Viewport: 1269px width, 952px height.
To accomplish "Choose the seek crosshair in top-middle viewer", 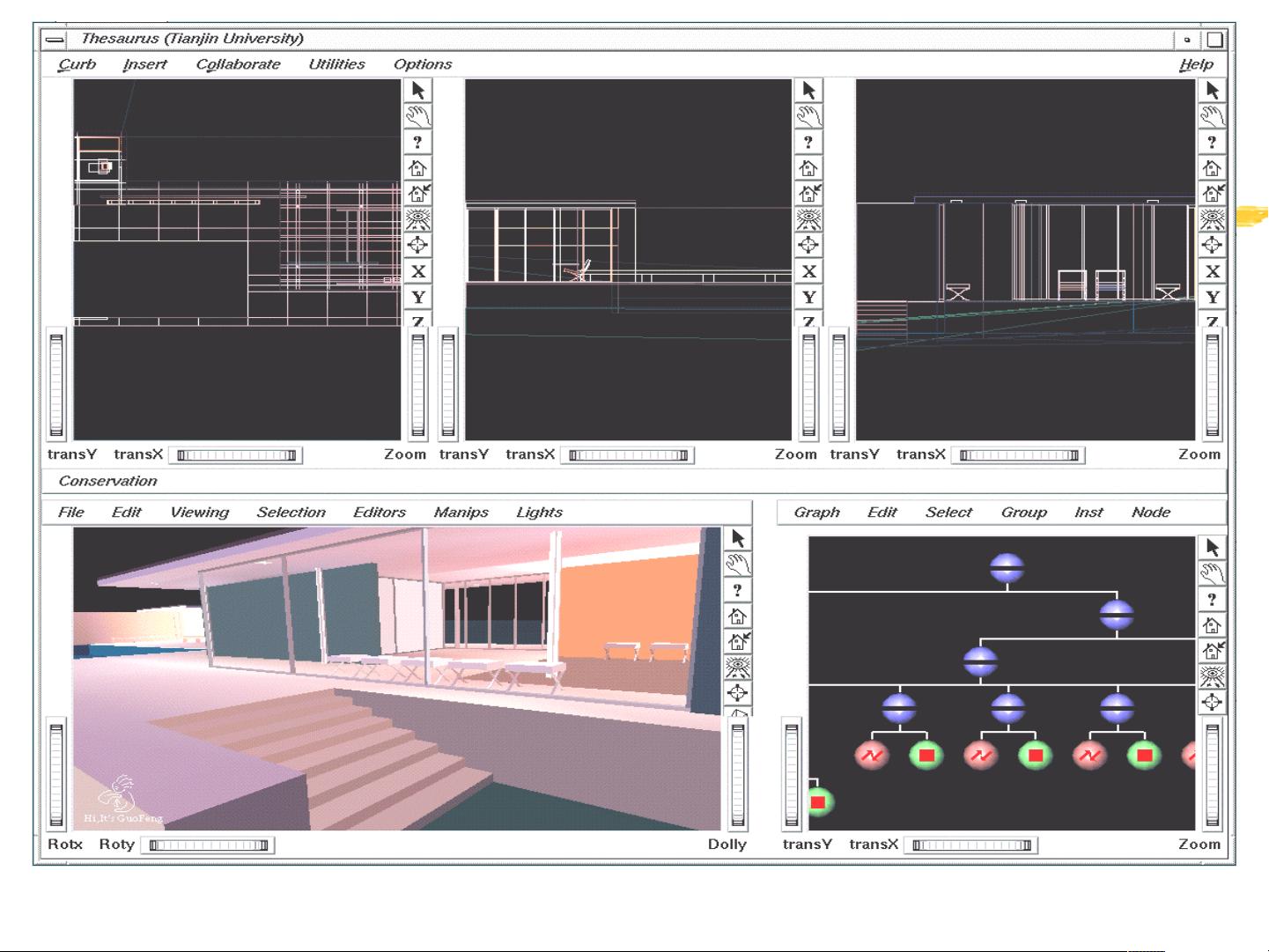I will 808,245.
